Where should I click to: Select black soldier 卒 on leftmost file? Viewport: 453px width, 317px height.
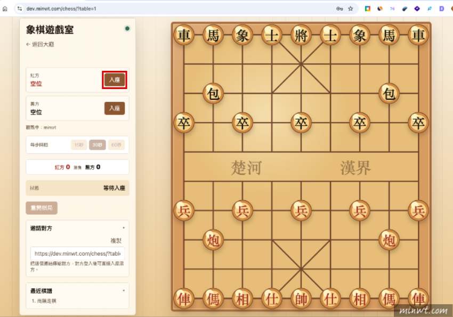[x=184, y=123]
